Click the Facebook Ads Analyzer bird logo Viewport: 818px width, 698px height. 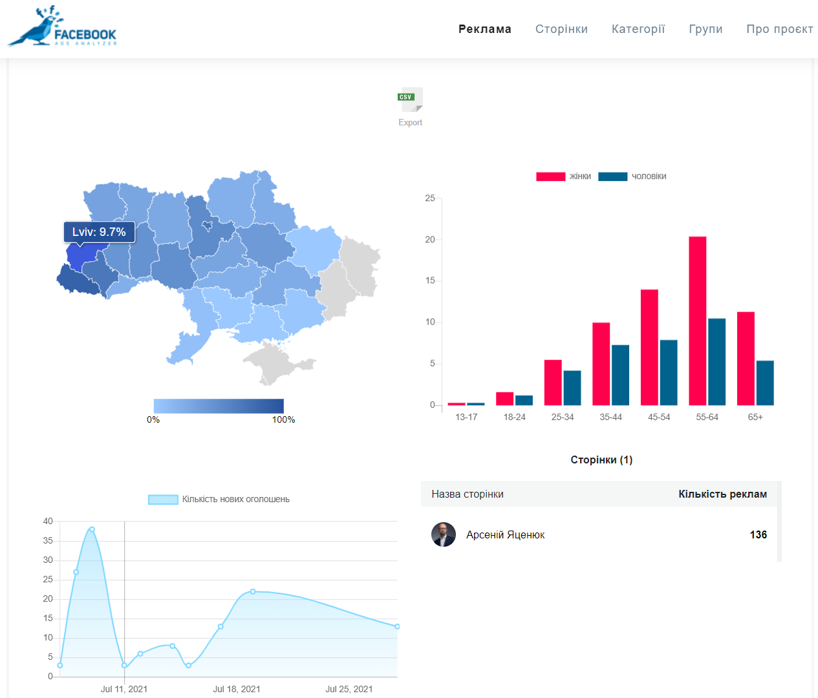pyautogui.click(x=62, y=28)
